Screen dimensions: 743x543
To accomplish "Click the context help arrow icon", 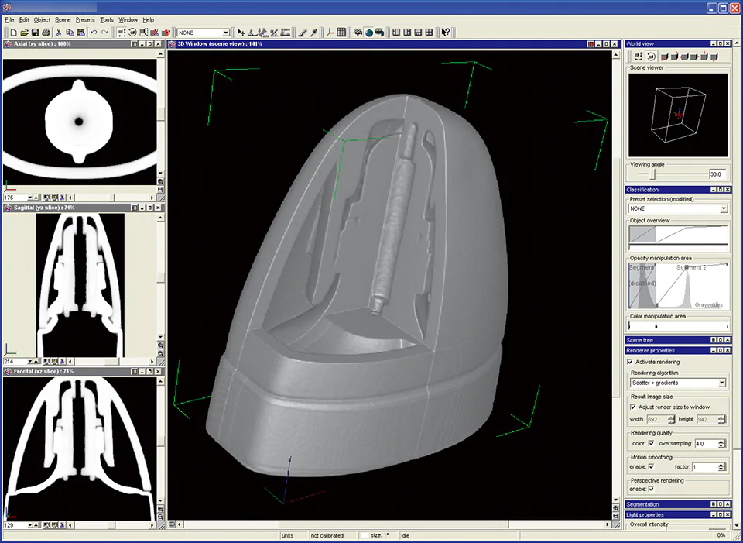I will tap(446, 33).
